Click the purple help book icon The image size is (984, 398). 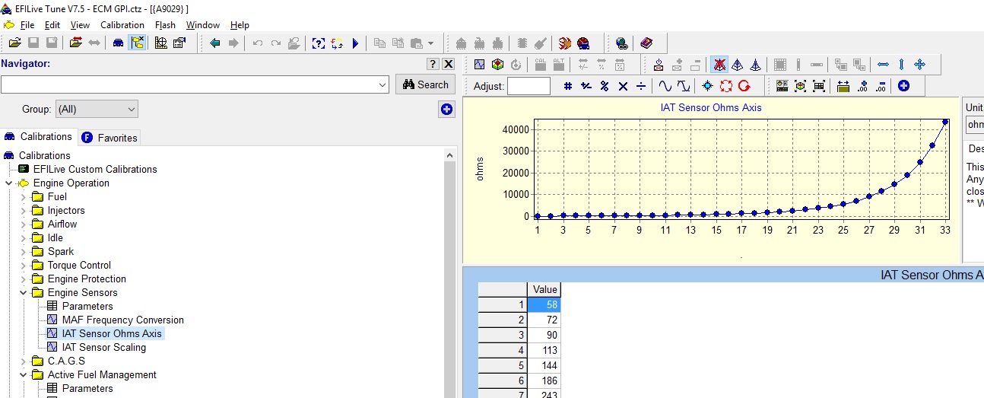click(x=646, y=43)
